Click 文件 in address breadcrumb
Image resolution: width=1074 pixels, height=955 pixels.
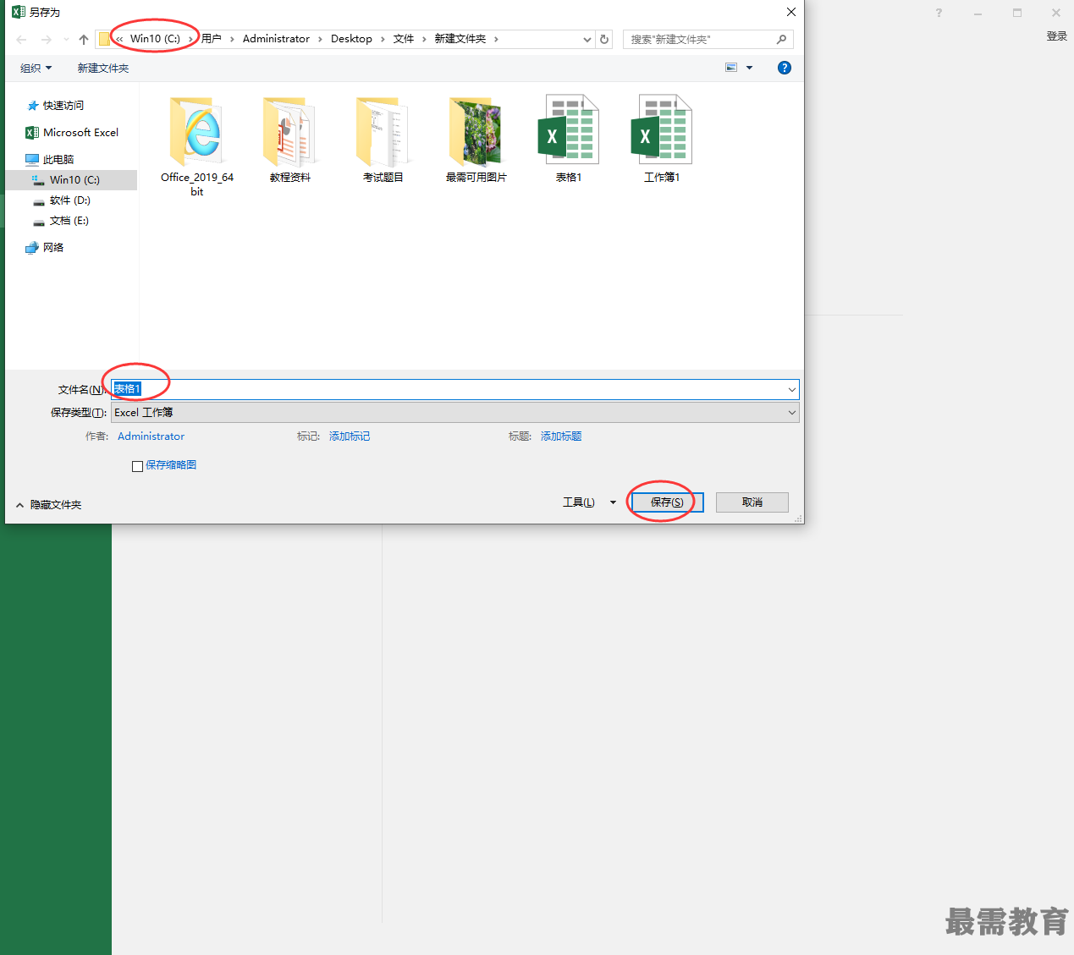coord(404,39)
